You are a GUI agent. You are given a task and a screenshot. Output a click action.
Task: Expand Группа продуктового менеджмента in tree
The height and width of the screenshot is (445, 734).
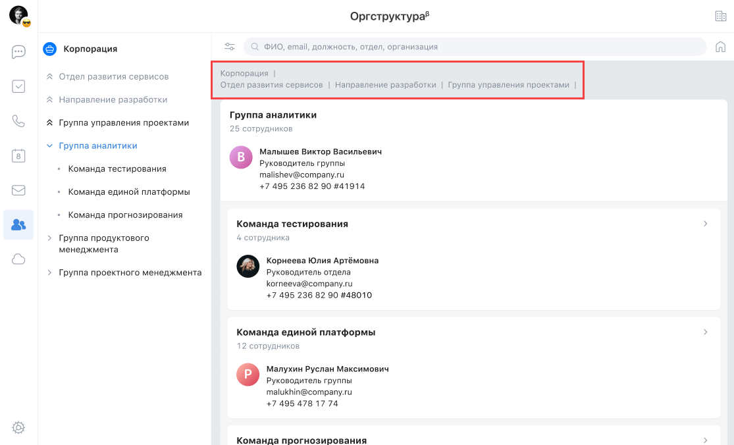(x=49, y=238)
